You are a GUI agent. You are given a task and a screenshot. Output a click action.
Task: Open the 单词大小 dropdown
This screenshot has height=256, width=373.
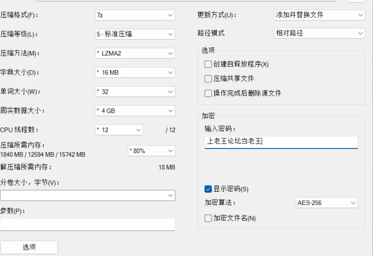[135, 92]
